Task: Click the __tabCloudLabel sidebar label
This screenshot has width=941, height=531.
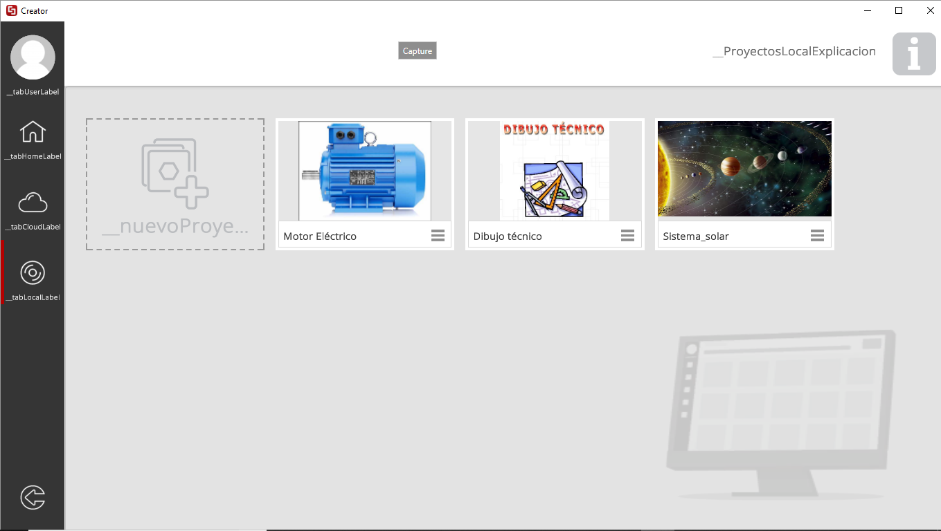Action: 33,227
